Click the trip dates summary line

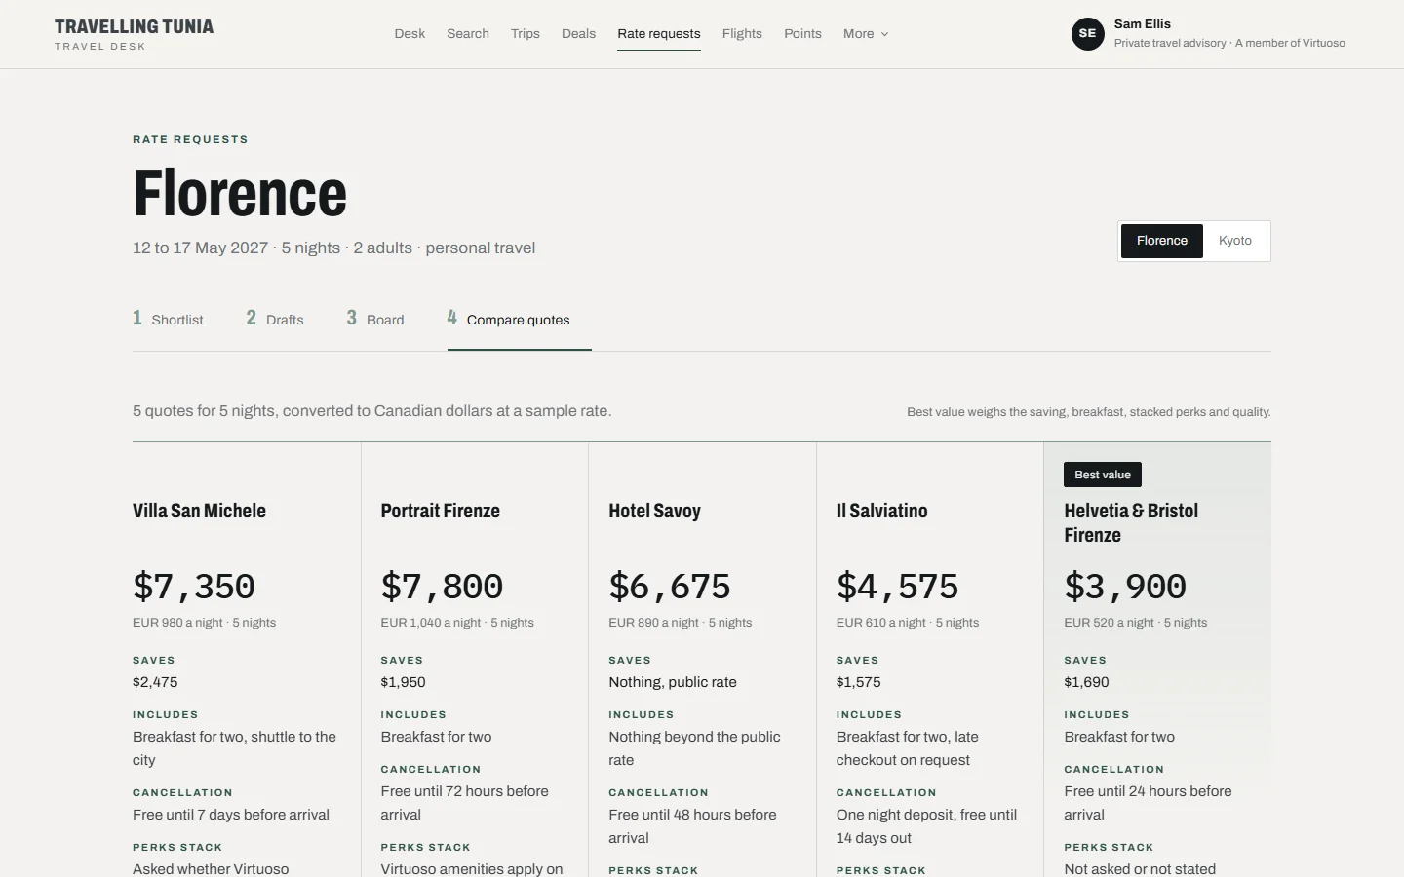coord(333,248)
